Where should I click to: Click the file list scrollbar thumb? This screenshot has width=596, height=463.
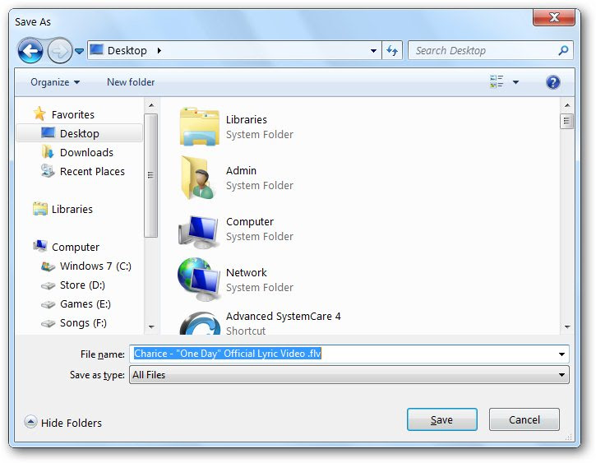(x=566, y=121)
